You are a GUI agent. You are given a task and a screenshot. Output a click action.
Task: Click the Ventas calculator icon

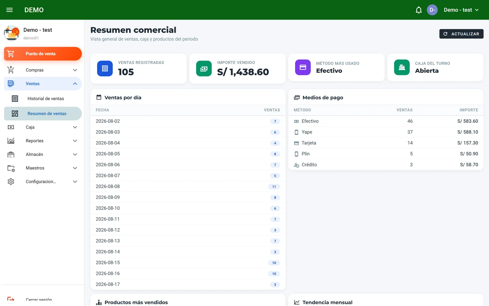coord(11,84)
